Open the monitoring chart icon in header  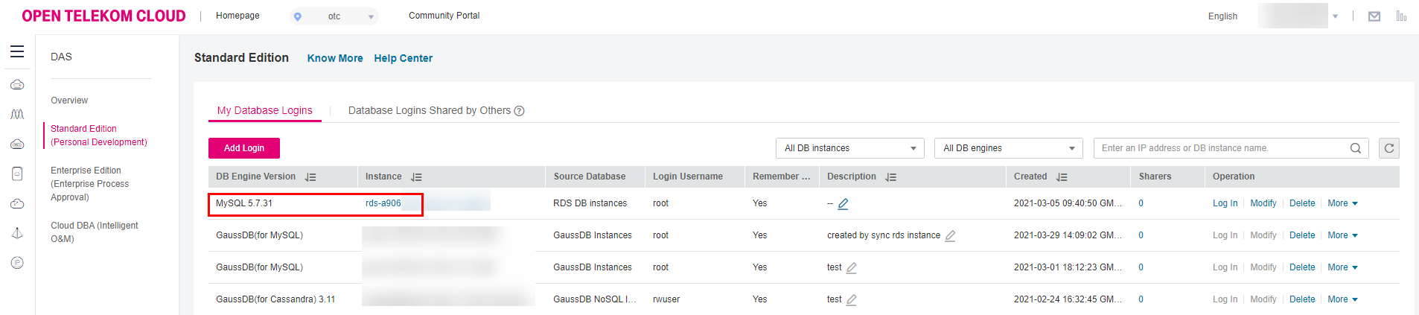[x=1401, y=16]
